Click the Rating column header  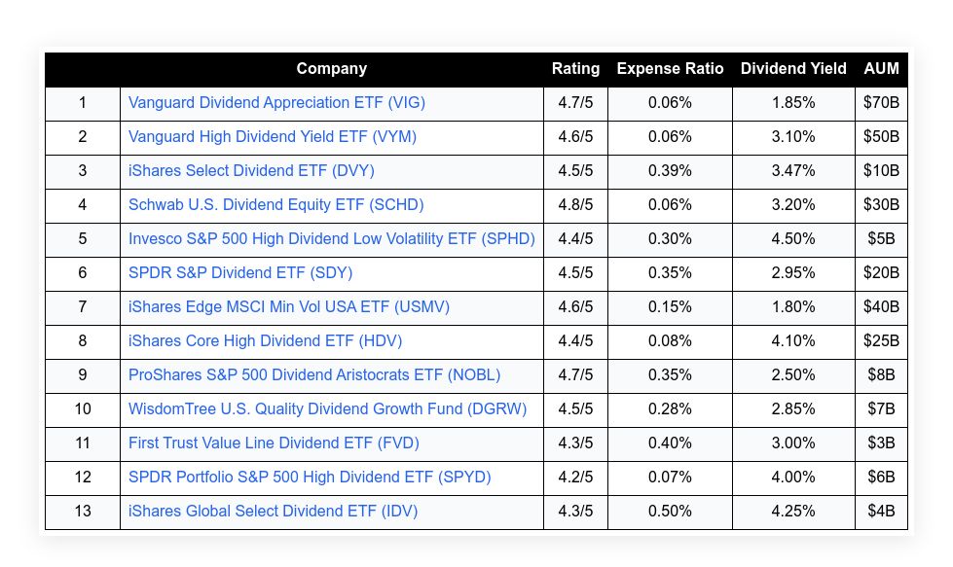[x=575, y=69]
